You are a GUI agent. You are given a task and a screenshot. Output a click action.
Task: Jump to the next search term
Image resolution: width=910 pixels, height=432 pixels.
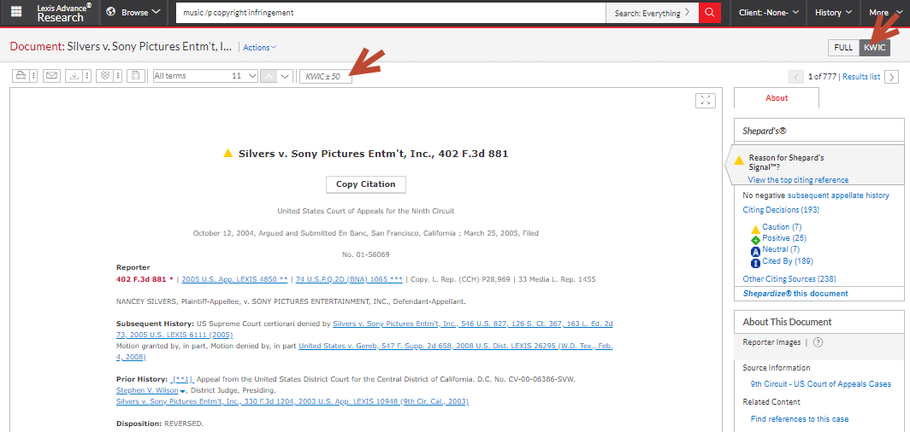click(285, 76)
